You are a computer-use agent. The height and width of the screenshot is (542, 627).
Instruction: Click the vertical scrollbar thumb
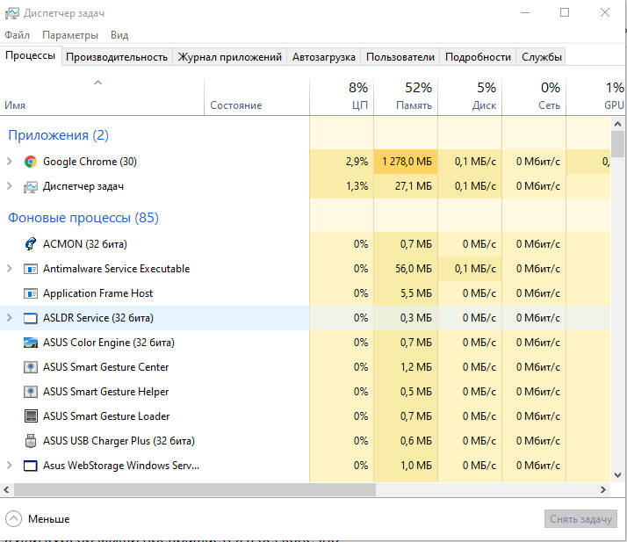pyautogui.click(x=618, y=144)
